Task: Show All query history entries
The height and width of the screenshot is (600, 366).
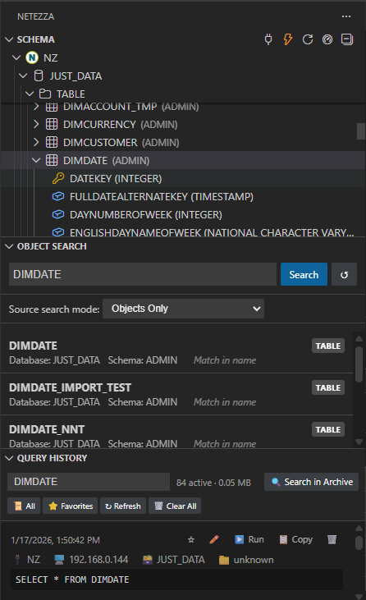Action: click(x=24, y=506)
